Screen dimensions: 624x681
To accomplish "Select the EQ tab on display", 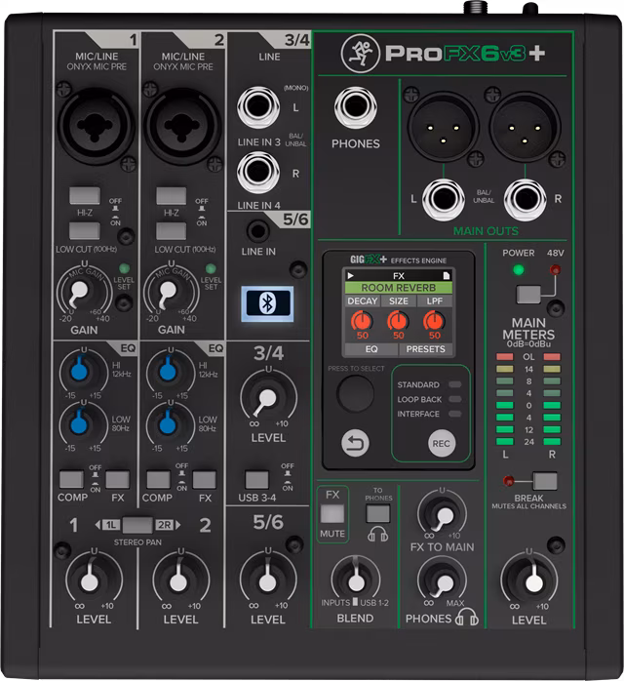I will click(371, 348).
